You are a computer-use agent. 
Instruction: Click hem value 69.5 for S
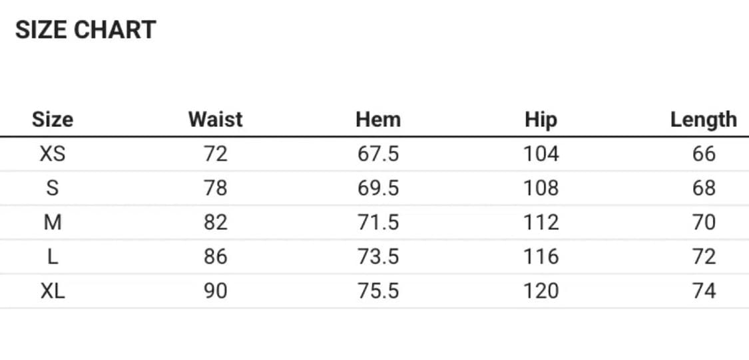point(378,189)
